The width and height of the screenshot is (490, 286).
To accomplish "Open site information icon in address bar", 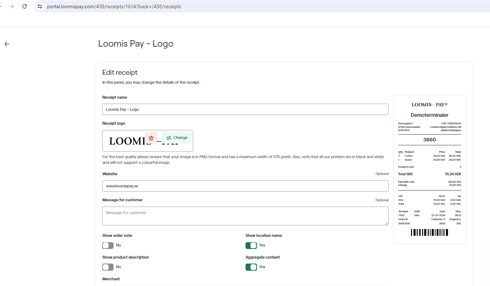I will 40,6.
